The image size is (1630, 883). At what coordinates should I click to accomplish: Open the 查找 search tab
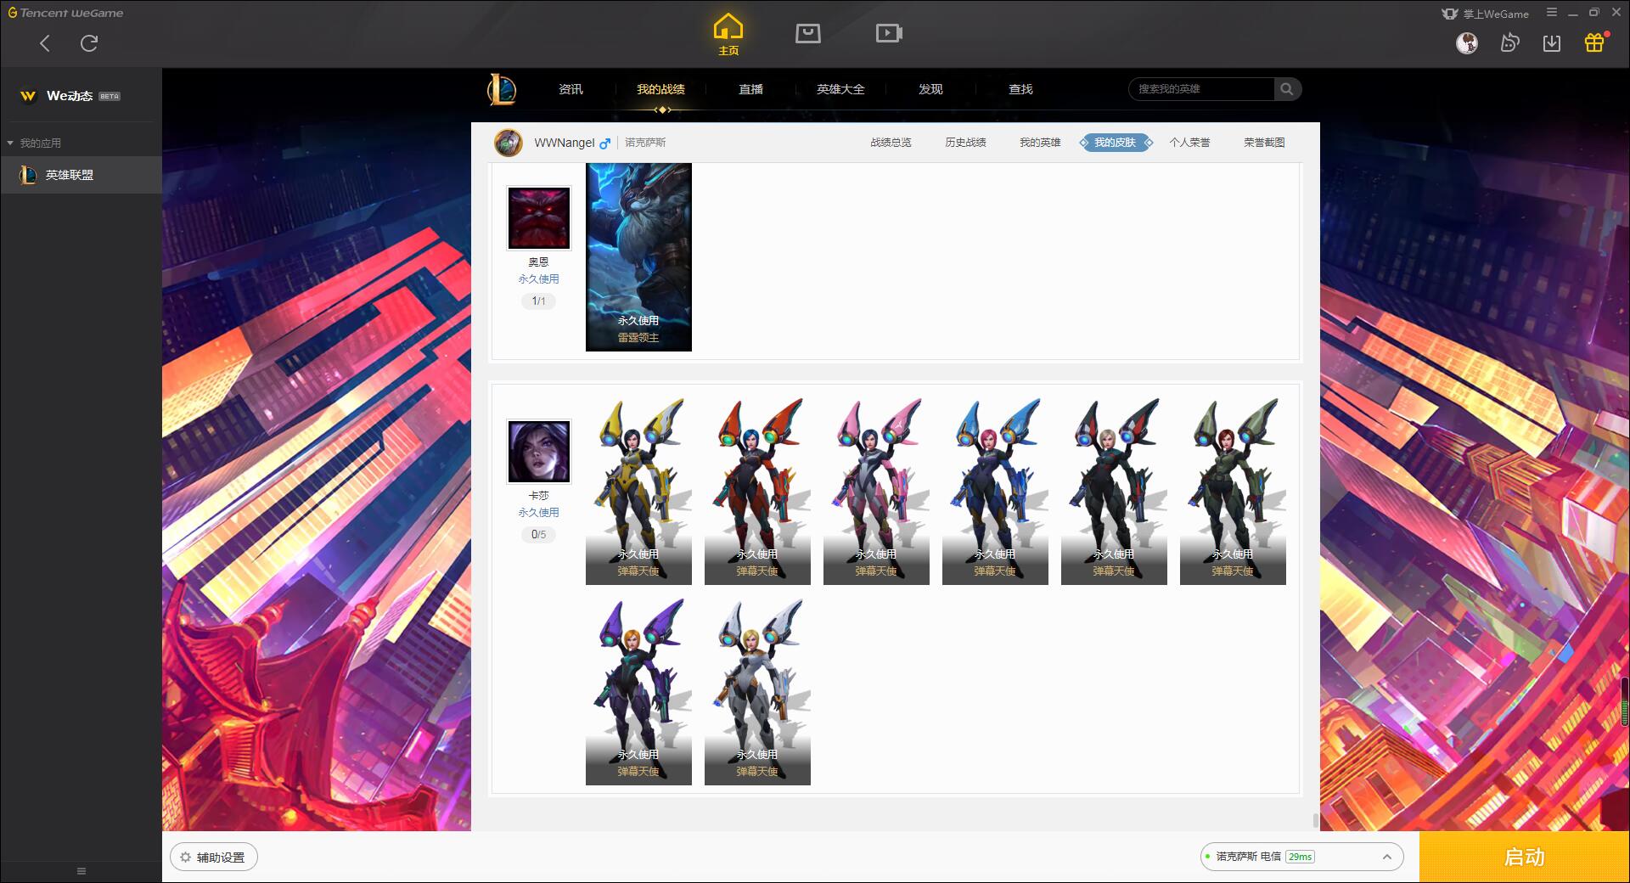point(1020,89)
